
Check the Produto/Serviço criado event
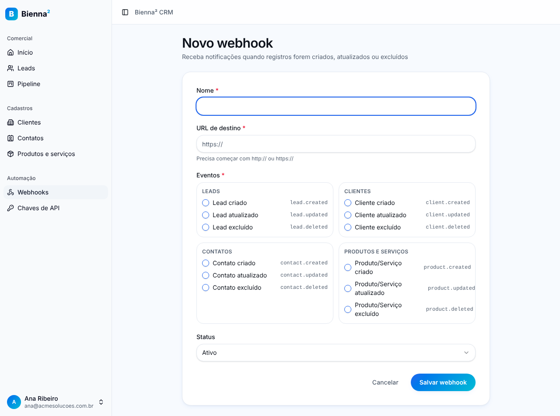(348, 267)
